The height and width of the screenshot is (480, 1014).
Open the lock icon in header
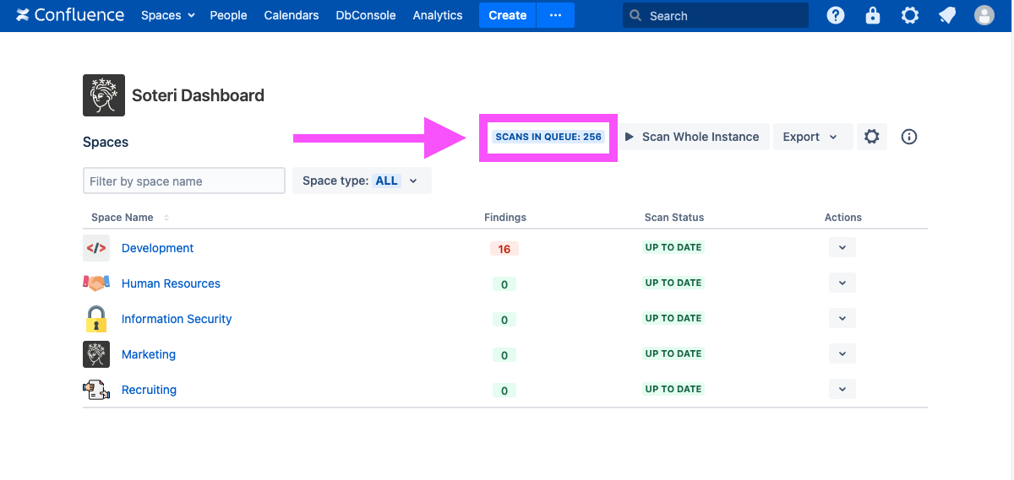873,15
